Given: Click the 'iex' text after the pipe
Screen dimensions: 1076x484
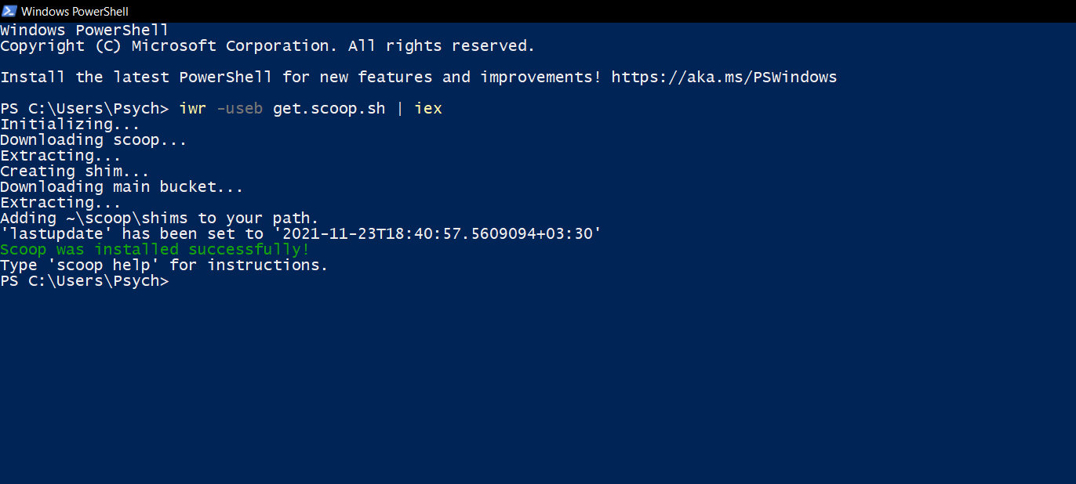Looking at the screenshot, I should tap(428, 108).
